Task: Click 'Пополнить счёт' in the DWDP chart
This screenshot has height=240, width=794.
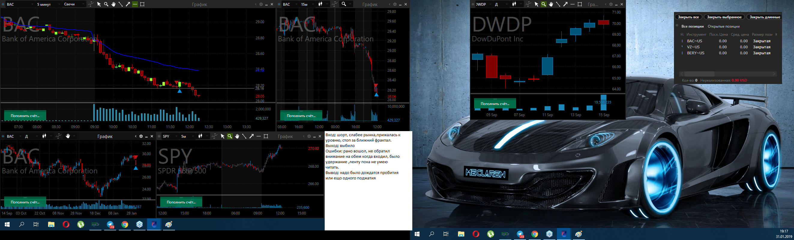Action: point(495,104)
